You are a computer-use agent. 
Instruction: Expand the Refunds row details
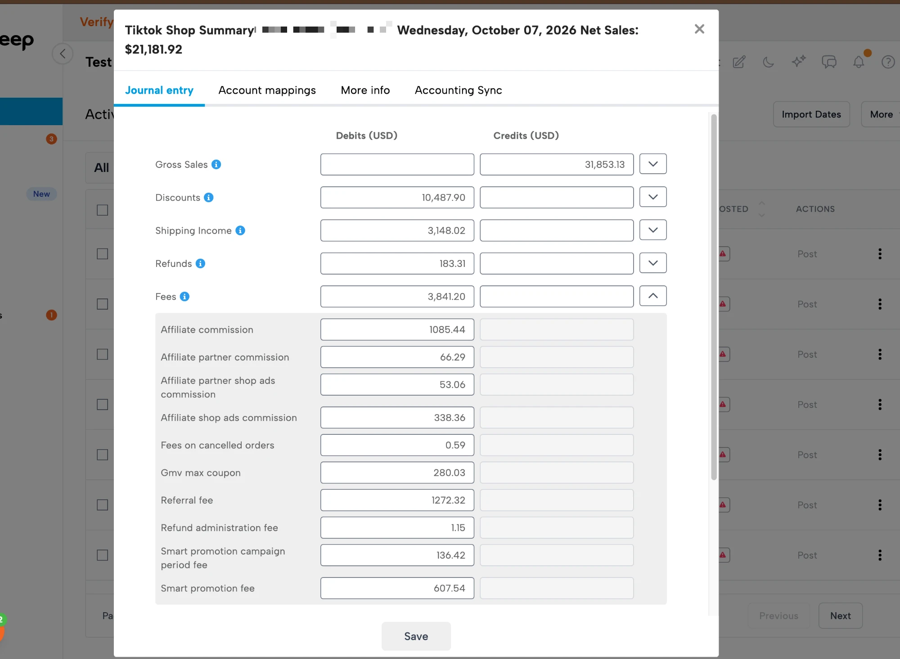653,263
